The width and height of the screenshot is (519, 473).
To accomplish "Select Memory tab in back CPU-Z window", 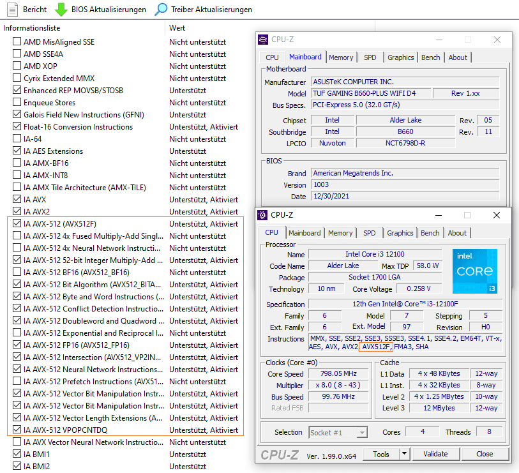I will (341, 57).
